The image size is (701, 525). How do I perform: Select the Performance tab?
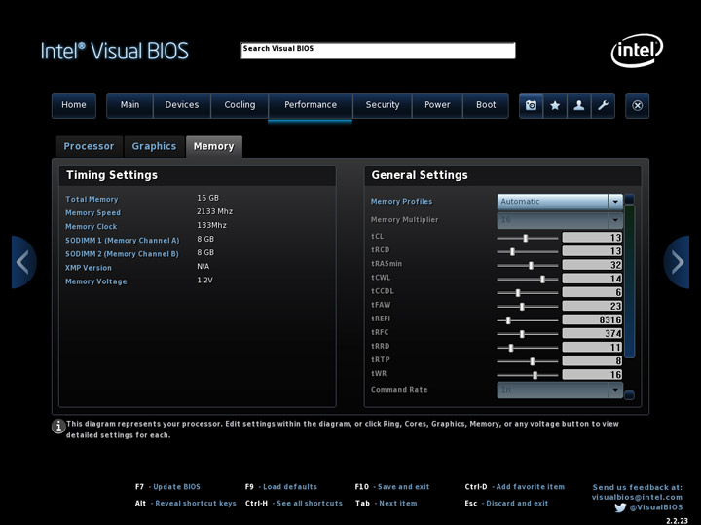(311, 105)
